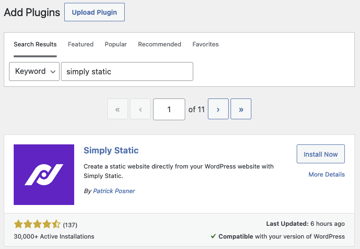The width and height of the screenshot is (360, 249).
Task: Click the gold star rating icons
Action: point(37,224)
